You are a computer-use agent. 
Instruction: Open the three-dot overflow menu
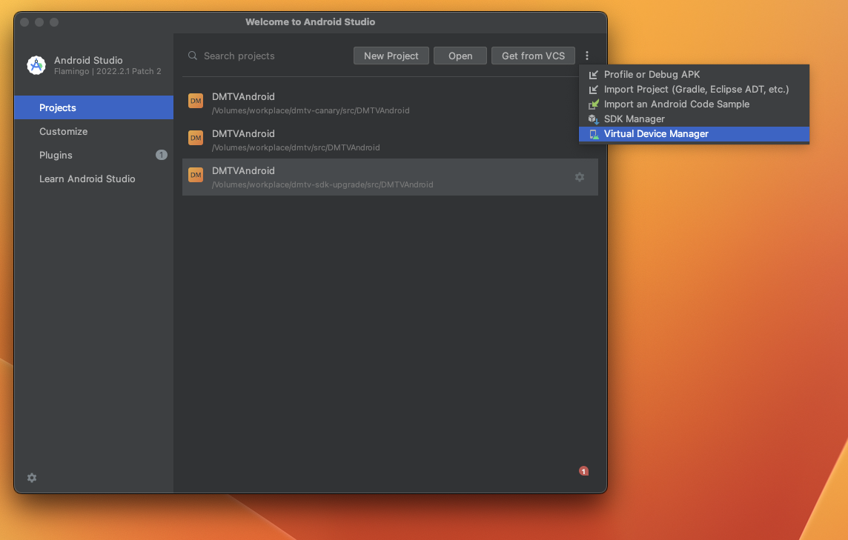click(587, 55)
